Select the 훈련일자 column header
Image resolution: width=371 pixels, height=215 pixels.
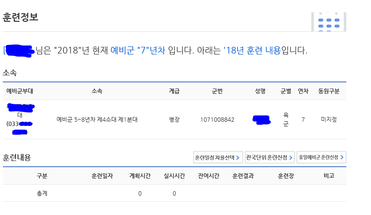tap(102, 176)
